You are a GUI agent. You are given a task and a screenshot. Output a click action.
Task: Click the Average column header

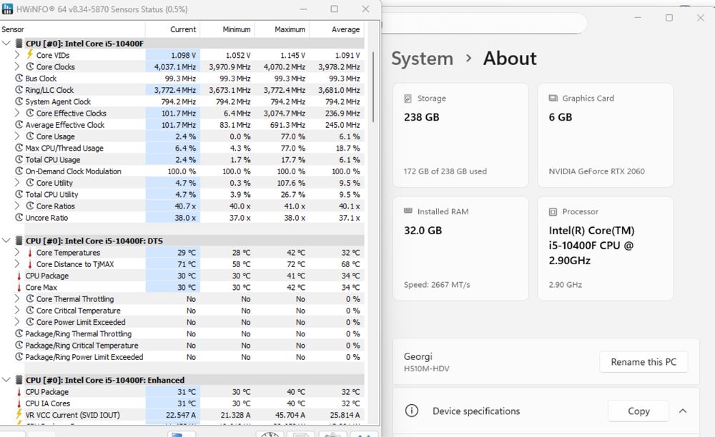(337, 29)
